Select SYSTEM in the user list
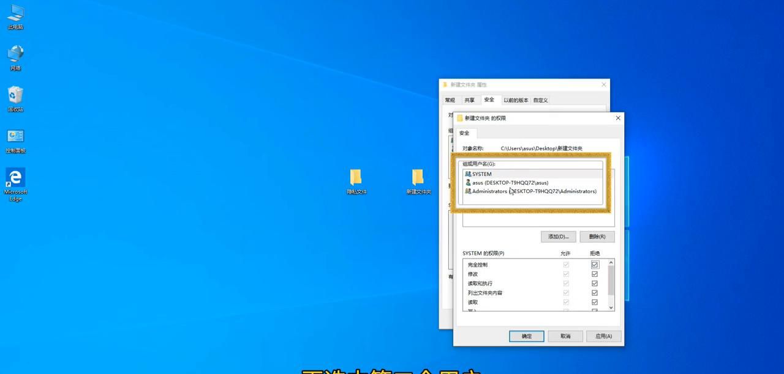Image resolution: width=784 pixels, height=374 pixels. [533, 174]
